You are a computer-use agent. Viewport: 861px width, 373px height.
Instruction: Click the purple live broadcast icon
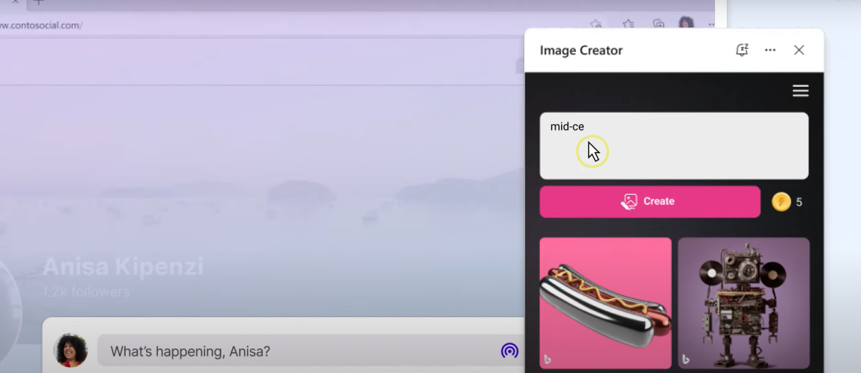click(510, 351)
